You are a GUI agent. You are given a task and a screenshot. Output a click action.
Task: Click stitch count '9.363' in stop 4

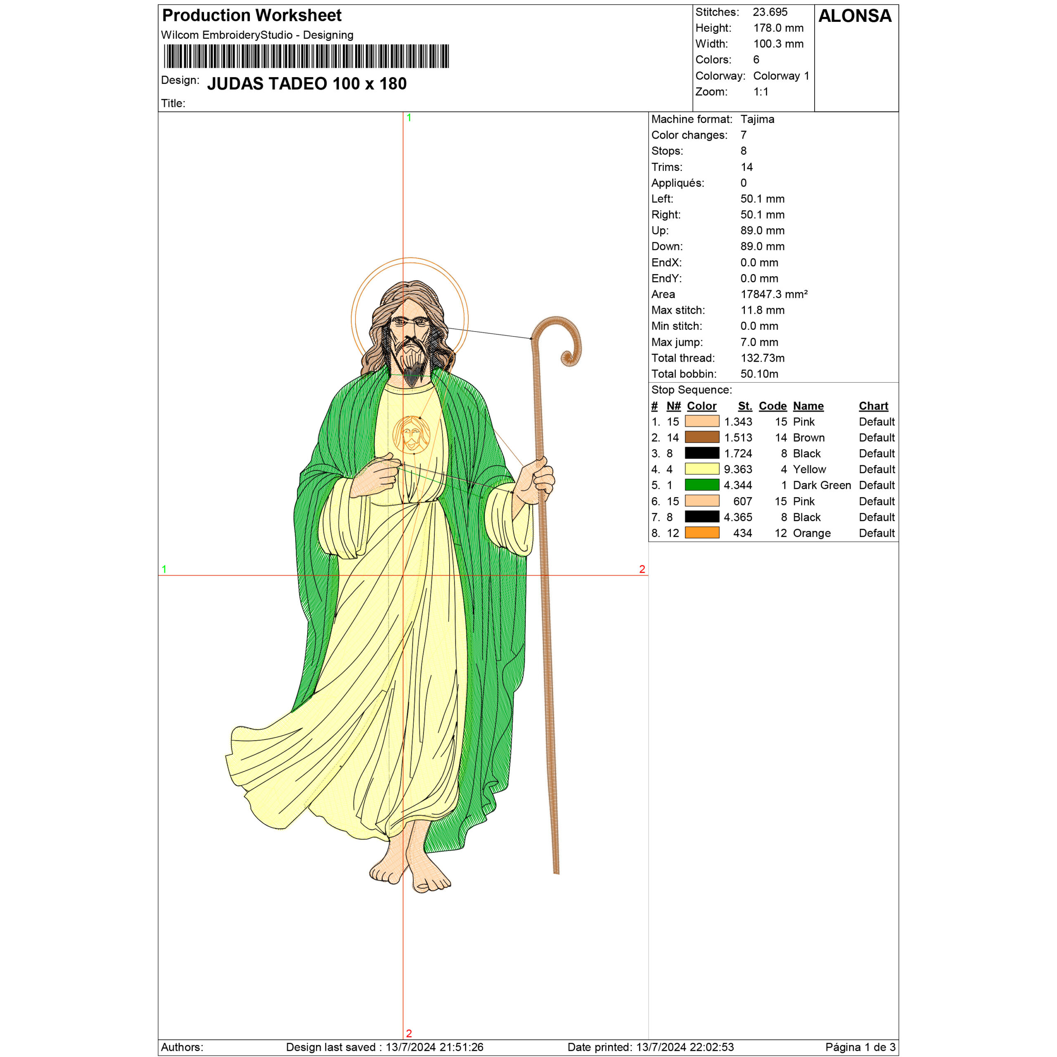[737, 469]
